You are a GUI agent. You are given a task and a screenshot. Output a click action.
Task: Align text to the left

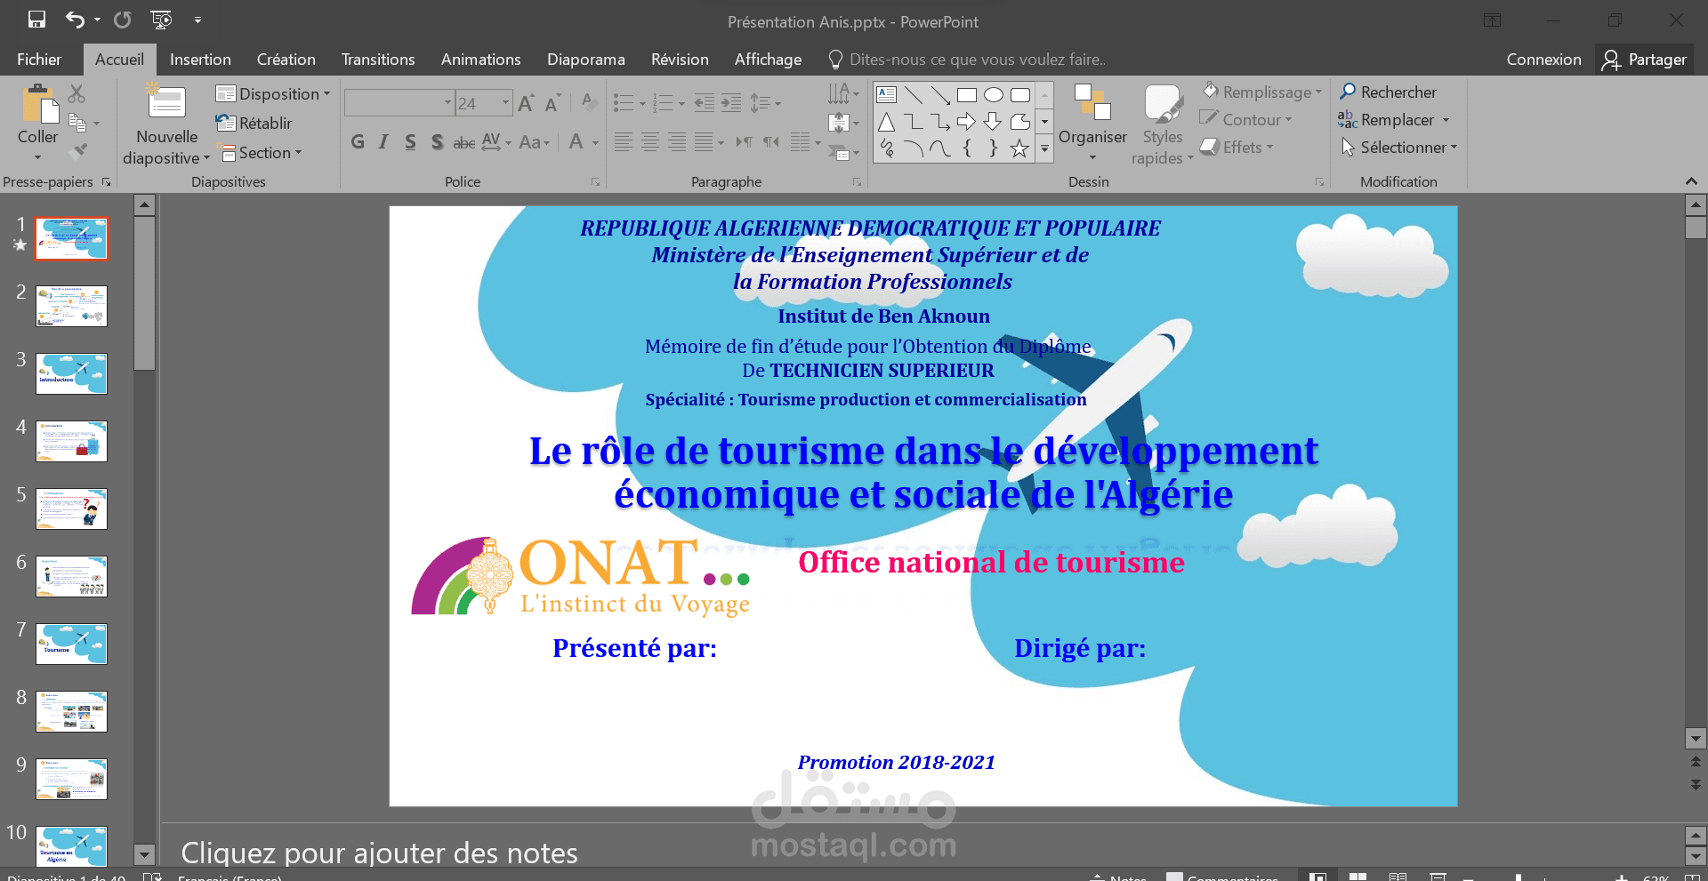pyautogui.click(x=624, y=141)
